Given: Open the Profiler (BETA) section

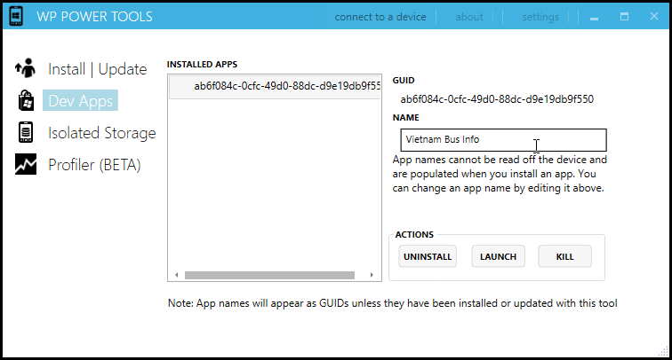Looking at the screenshot, I should pyautogui.click(x=94, y=165).
